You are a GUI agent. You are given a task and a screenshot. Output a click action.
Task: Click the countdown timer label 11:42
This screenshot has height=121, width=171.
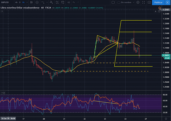point(167,58)
